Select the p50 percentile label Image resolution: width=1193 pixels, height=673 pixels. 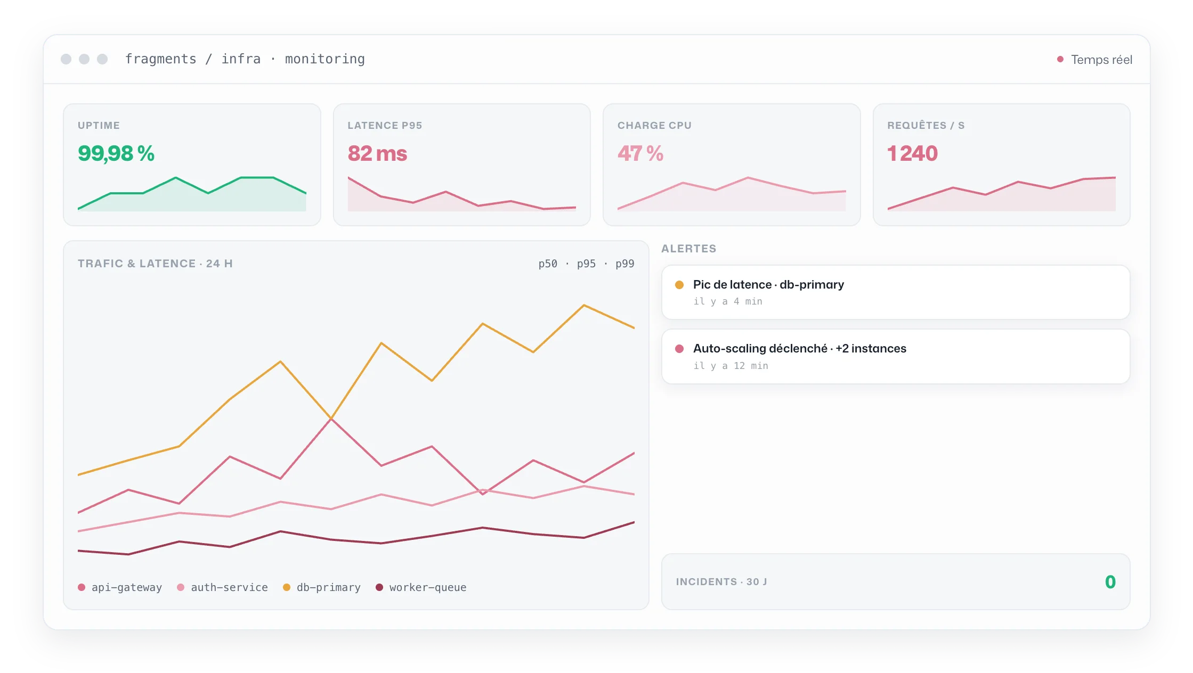point(548,264)
